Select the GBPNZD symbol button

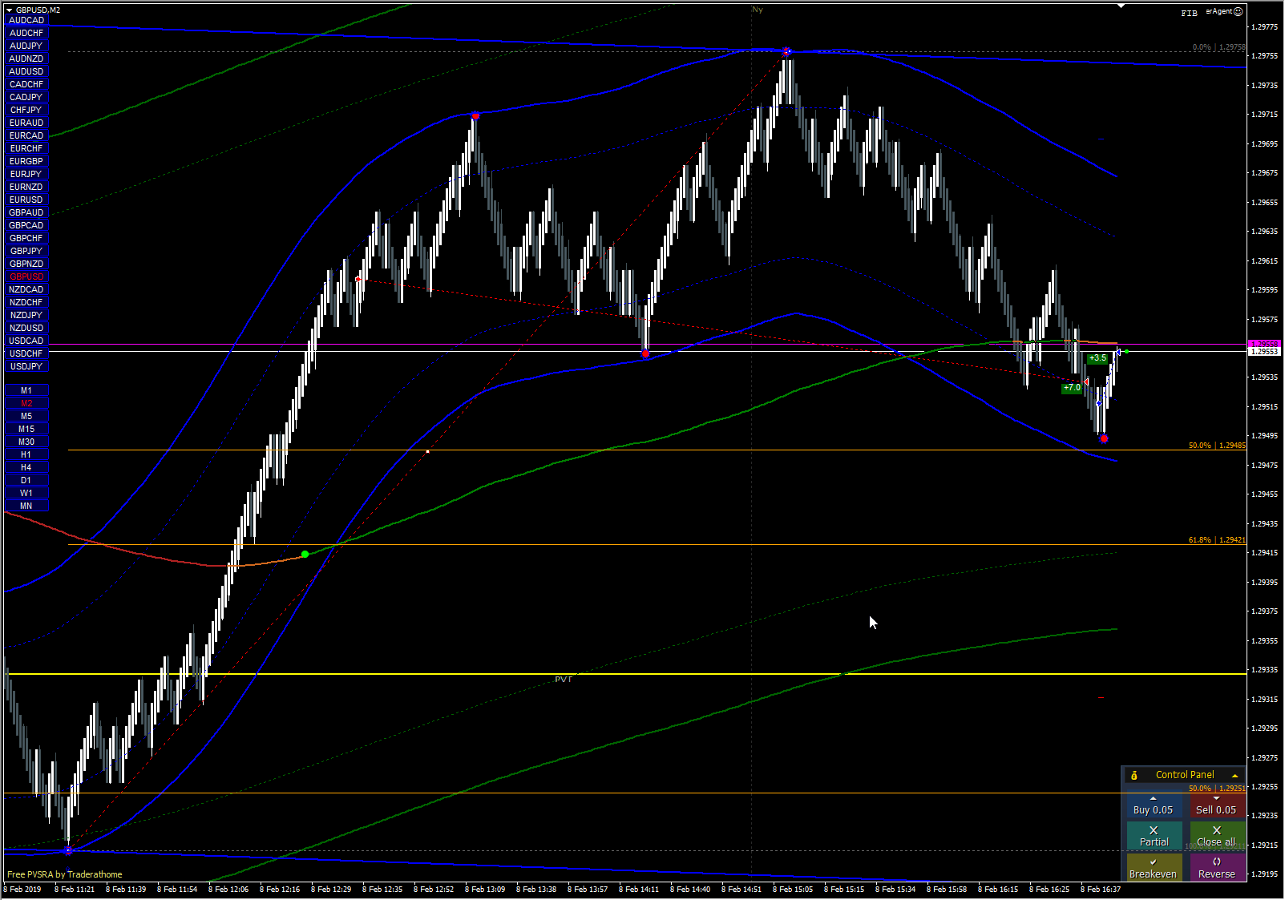26,264
